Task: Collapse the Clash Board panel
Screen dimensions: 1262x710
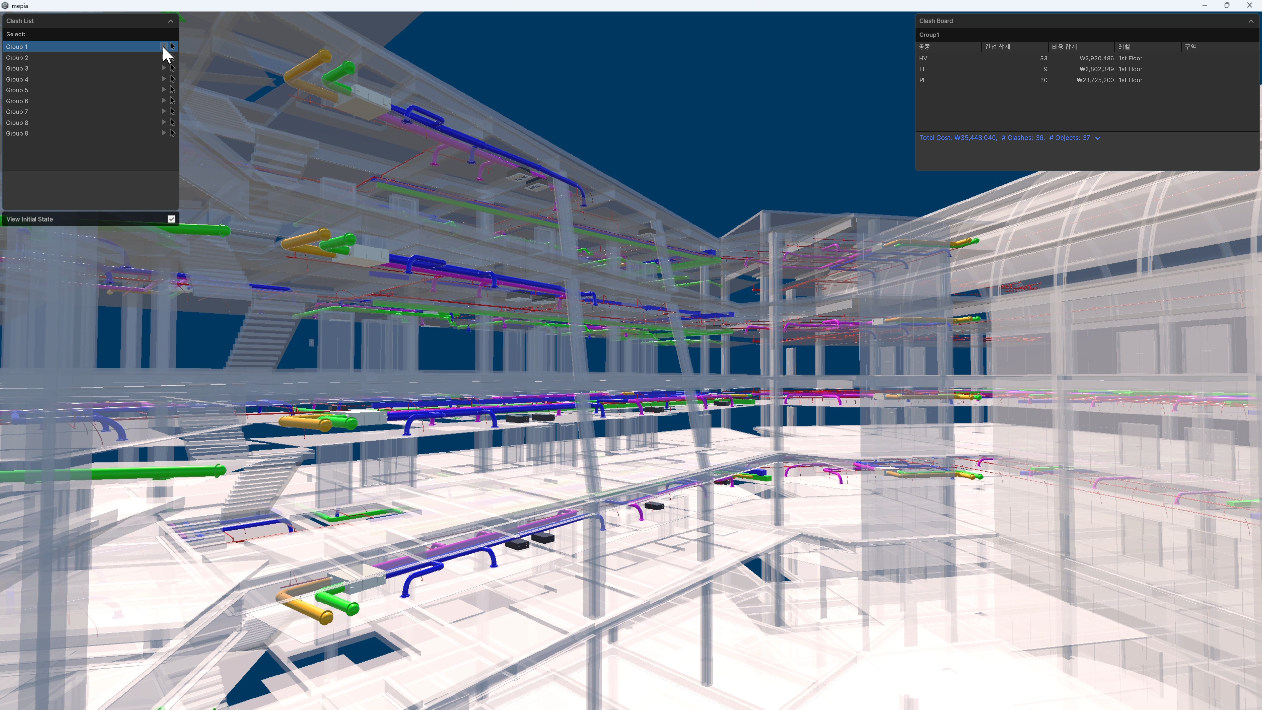Action: 1251,21
